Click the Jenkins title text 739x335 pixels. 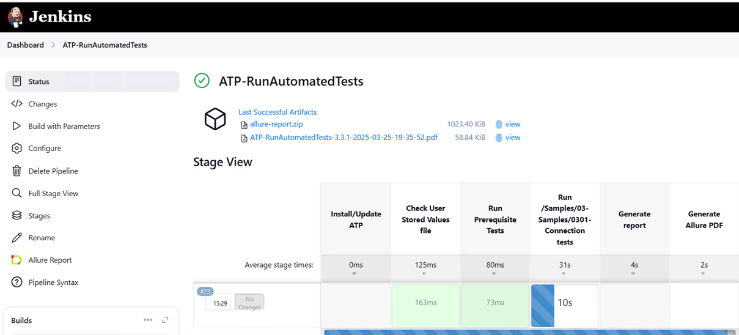pos(60,17)
